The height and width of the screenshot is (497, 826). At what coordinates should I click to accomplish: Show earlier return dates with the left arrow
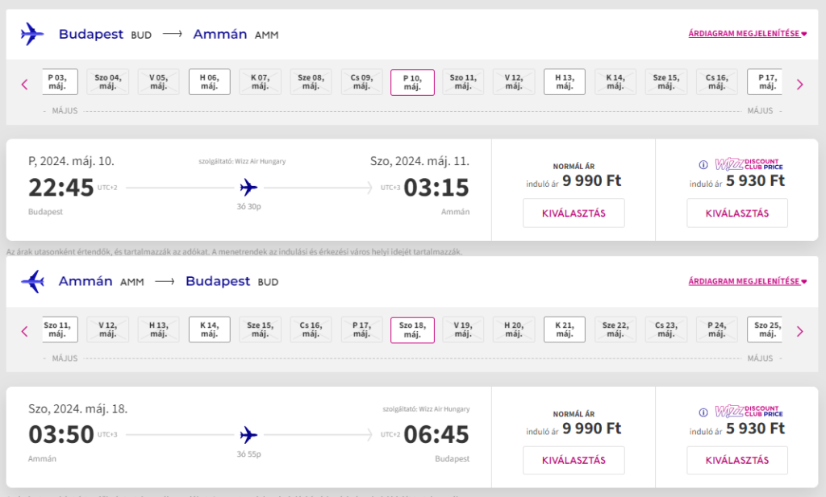tap(24, 331)
